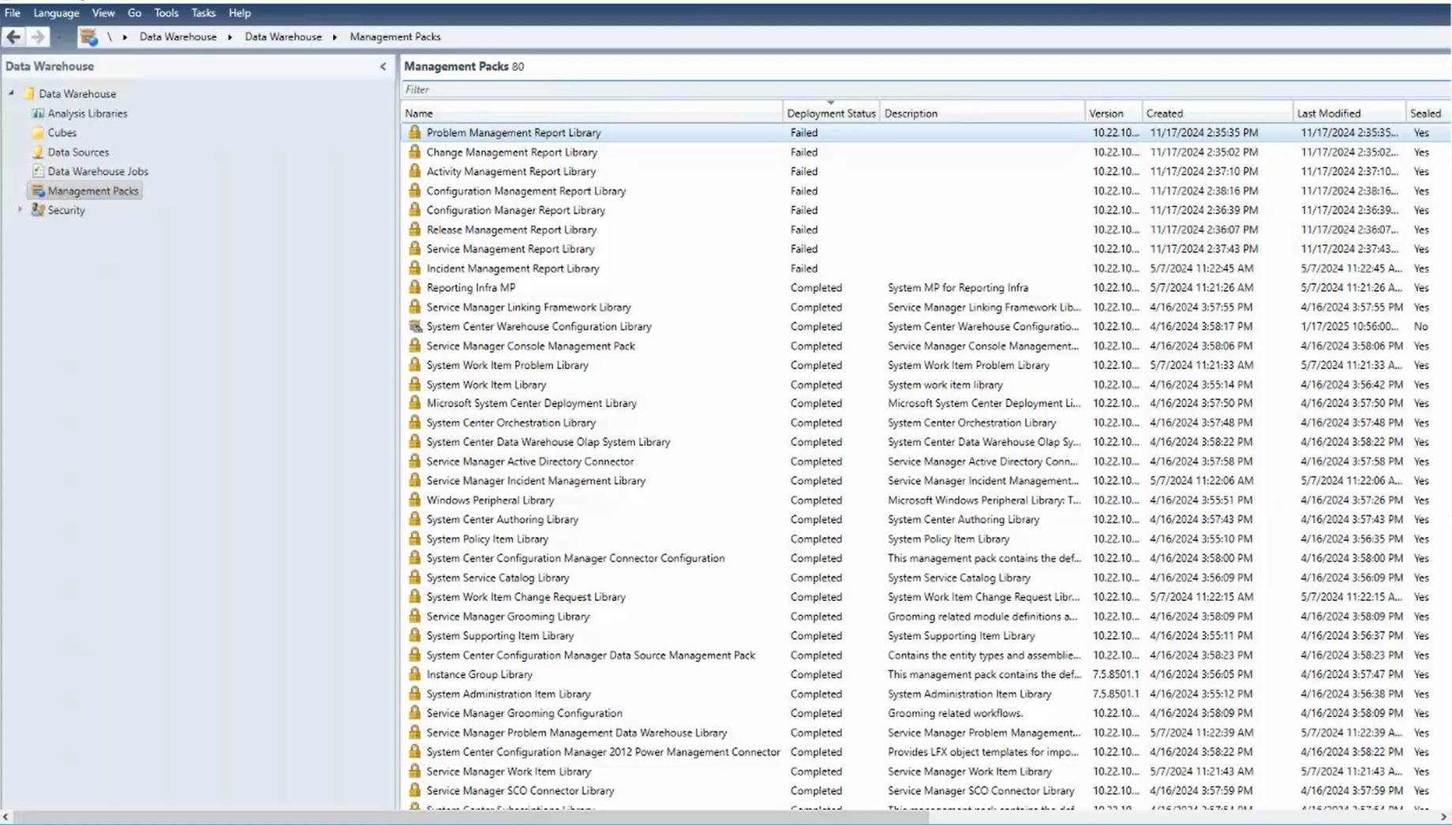This screenshot has height=825, width=1452.
Task: Open the File menu
Action: pos(13,13)
